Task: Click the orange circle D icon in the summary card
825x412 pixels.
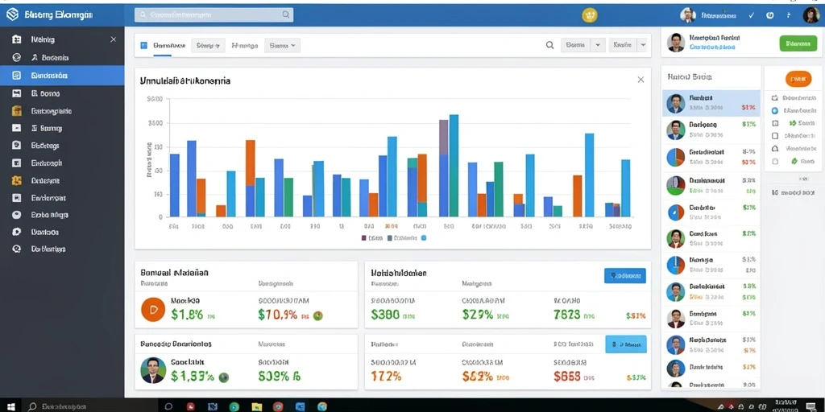Action: (154, 310)
